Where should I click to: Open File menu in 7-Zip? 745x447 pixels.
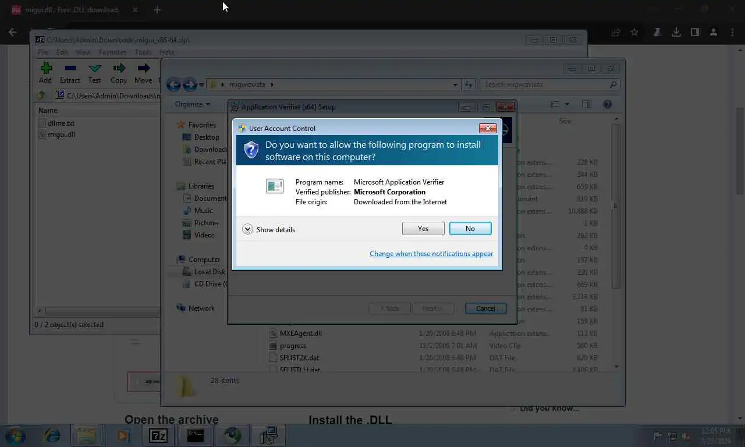(43, 52)
